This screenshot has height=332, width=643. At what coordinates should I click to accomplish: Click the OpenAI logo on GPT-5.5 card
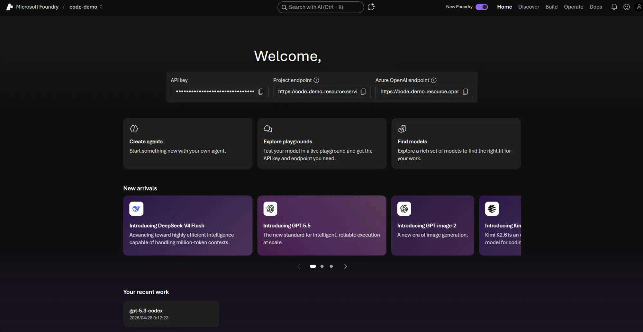pos(270,209)
